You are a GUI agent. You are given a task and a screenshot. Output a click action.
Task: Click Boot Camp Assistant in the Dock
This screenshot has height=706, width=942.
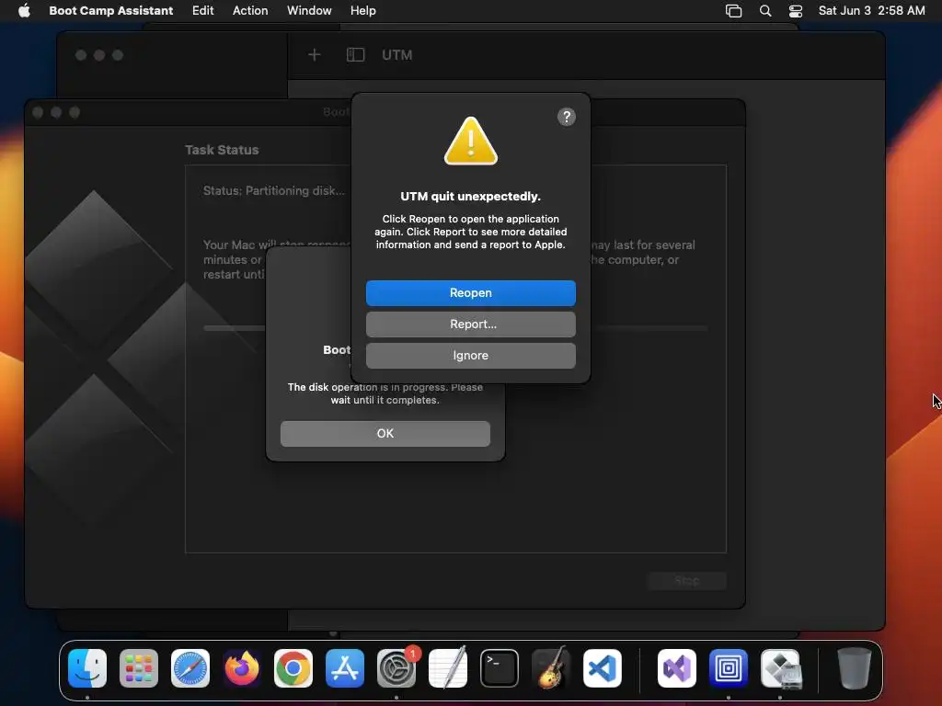[x=780, y=668]
